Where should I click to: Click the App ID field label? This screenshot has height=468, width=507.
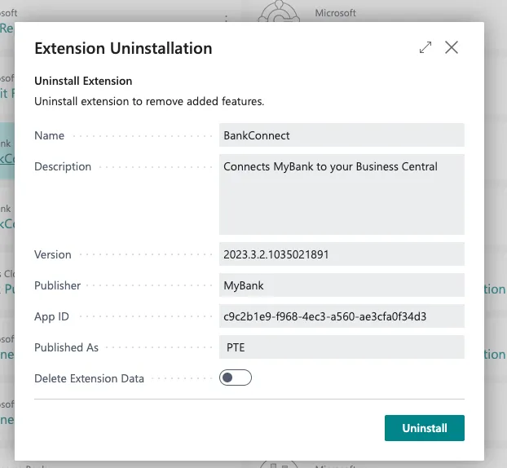point(51,316)
